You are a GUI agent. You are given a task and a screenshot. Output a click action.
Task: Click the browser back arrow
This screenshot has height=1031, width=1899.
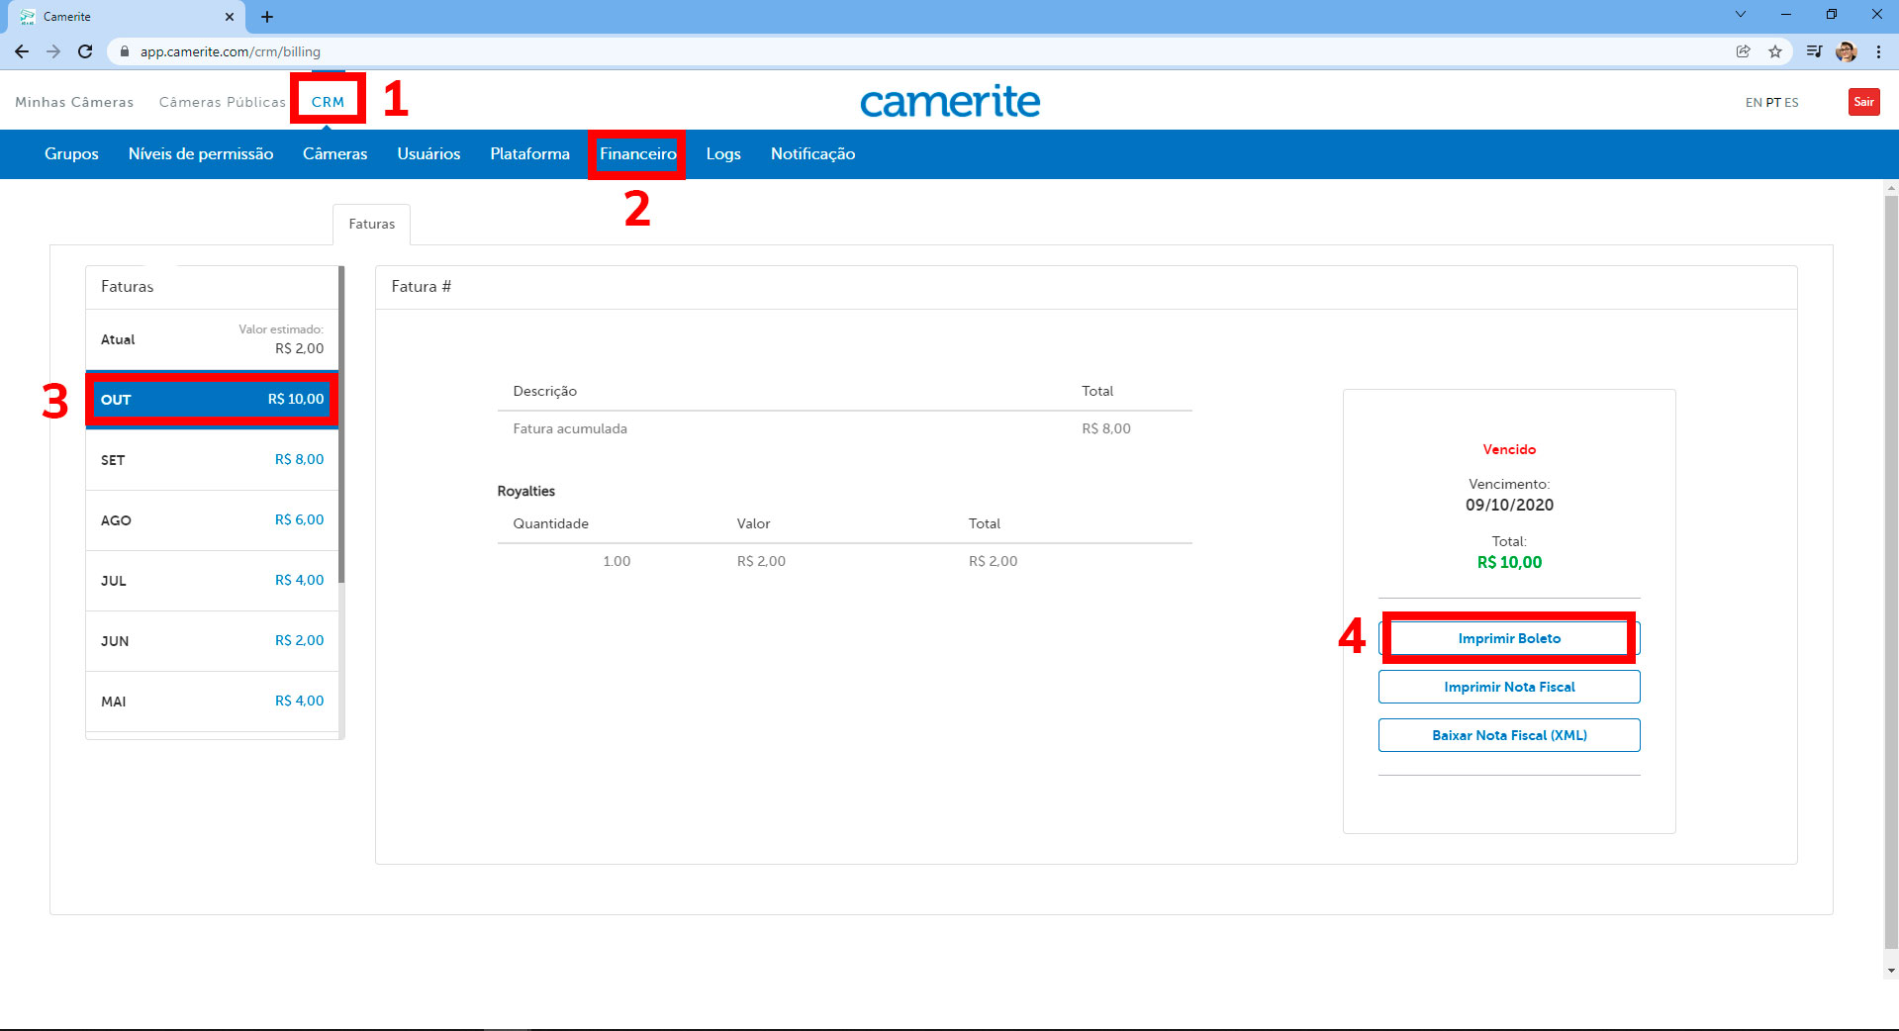[22, 51]
